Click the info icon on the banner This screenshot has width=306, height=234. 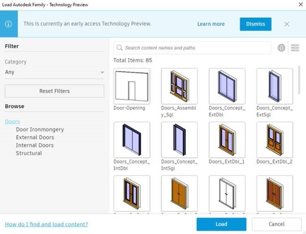[9, 24]
